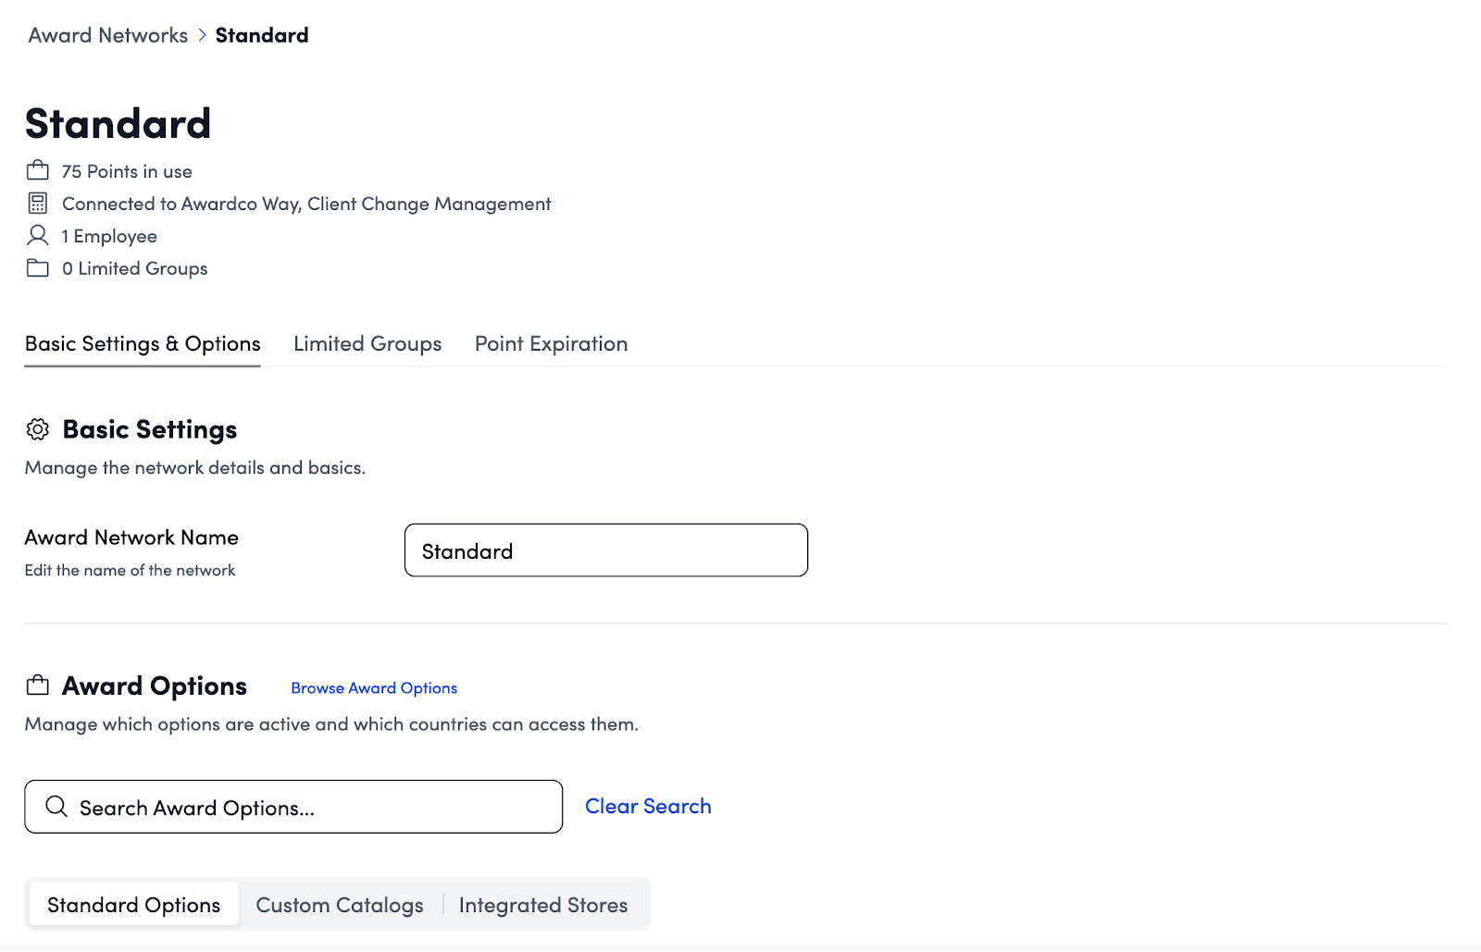Show the Custom Catalogs tab
The image size is (1481, 952).
point(340,905)
